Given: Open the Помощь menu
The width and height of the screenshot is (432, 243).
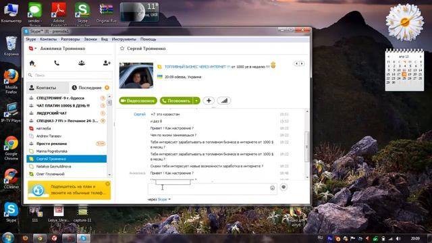Looking at the screenshot, I should (x=148, y=39).
